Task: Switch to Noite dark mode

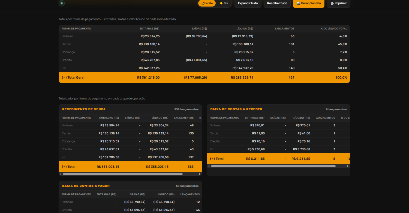Action: [x=207, y=3]
